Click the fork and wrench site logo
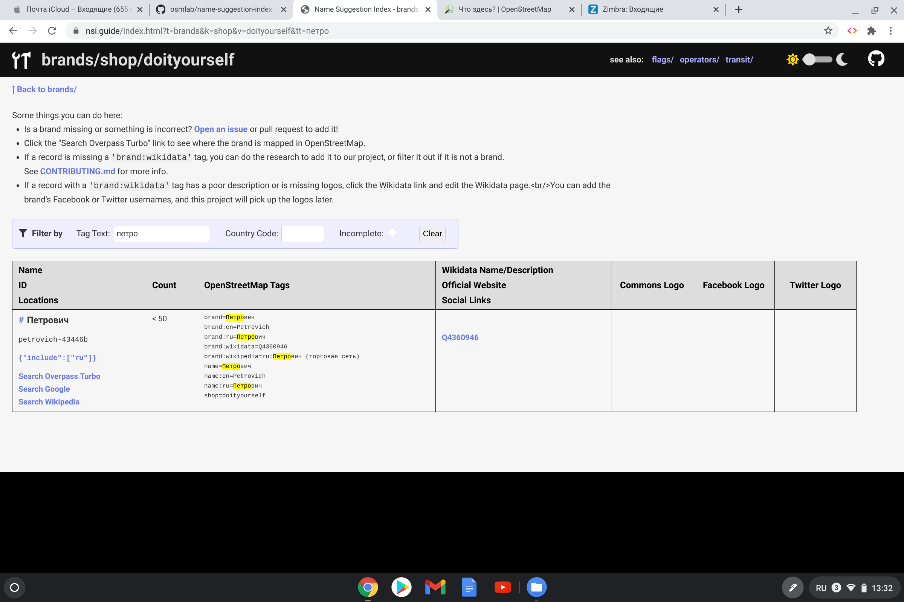 click(21, 60)
